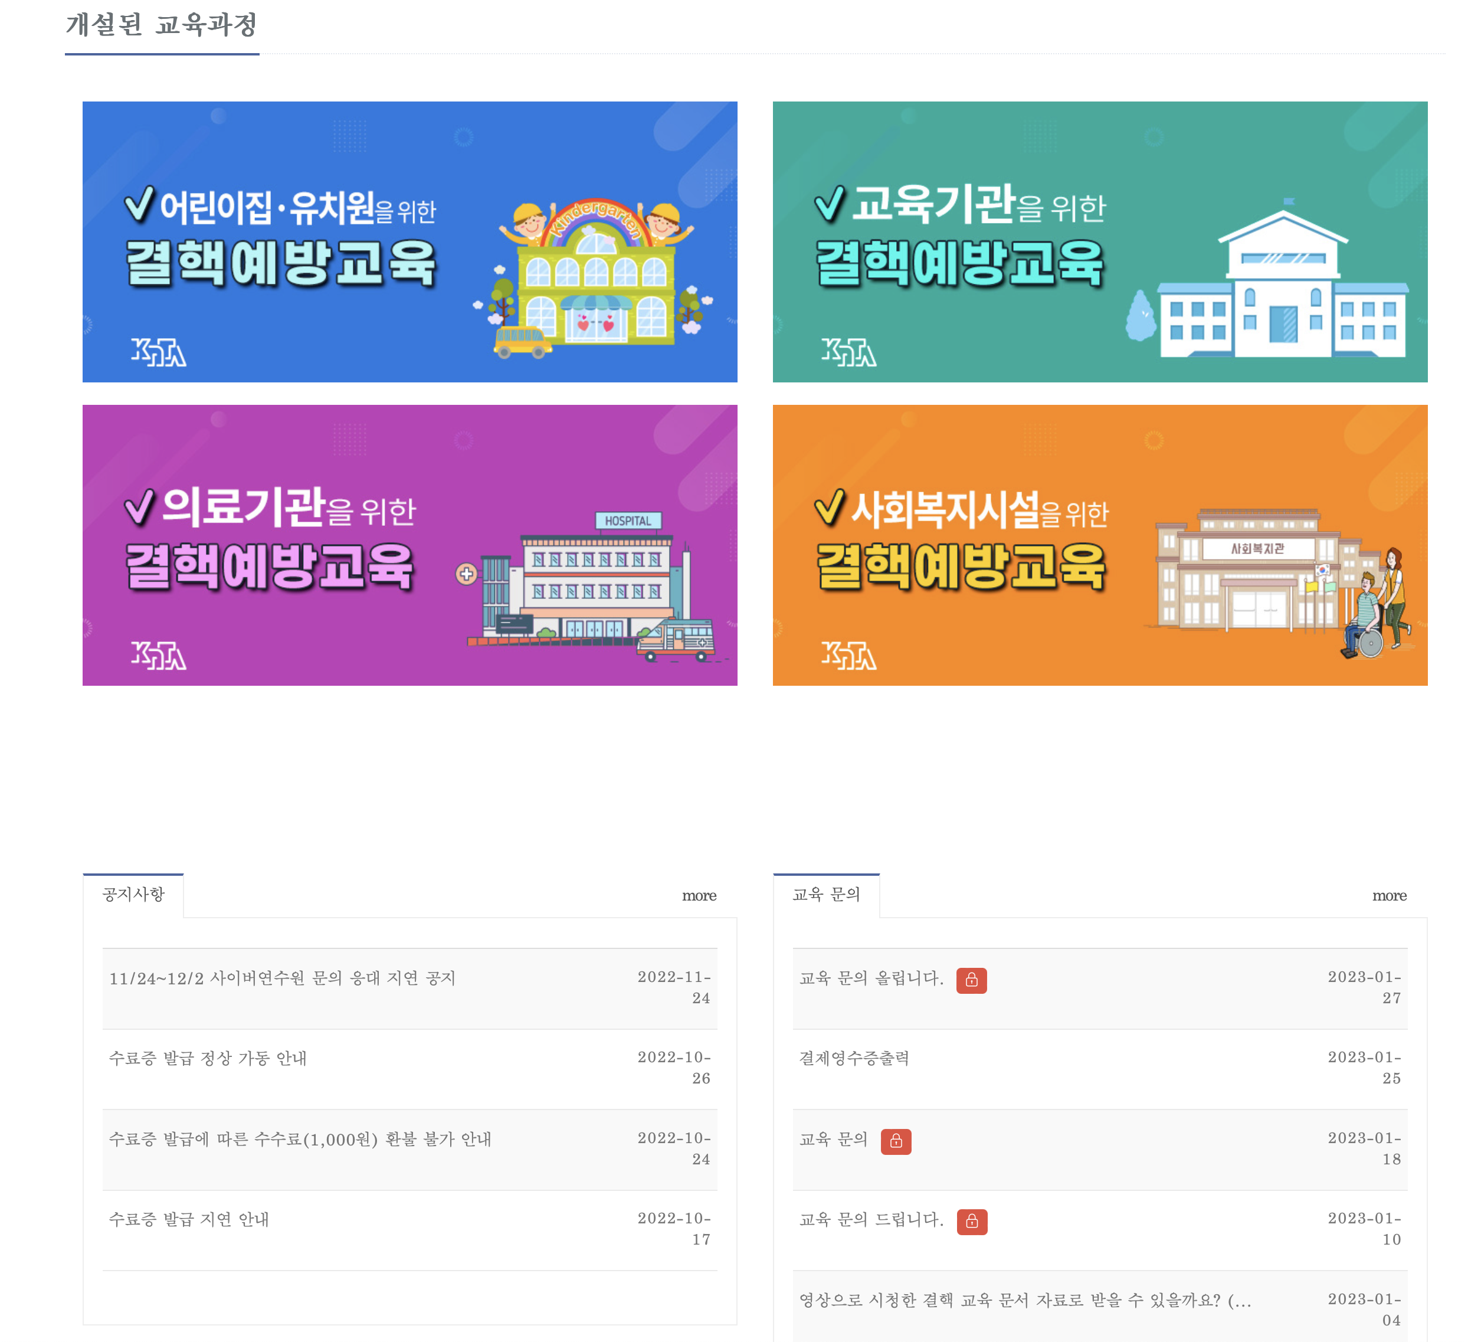This screenshot has width=1468, height=1342.
Task: Click 'more' in the education inquiry panel
Action: click(1388, 896)
